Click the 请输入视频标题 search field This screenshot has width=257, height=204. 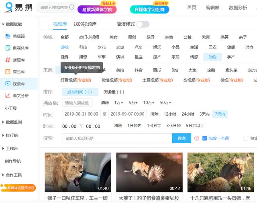(x=117, y=138)
